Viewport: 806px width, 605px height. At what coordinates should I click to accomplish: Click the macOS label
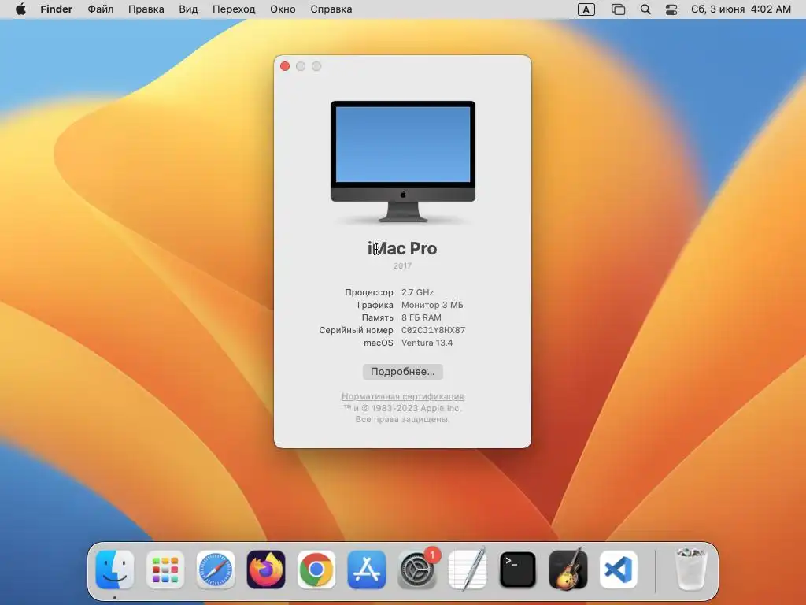379,343
